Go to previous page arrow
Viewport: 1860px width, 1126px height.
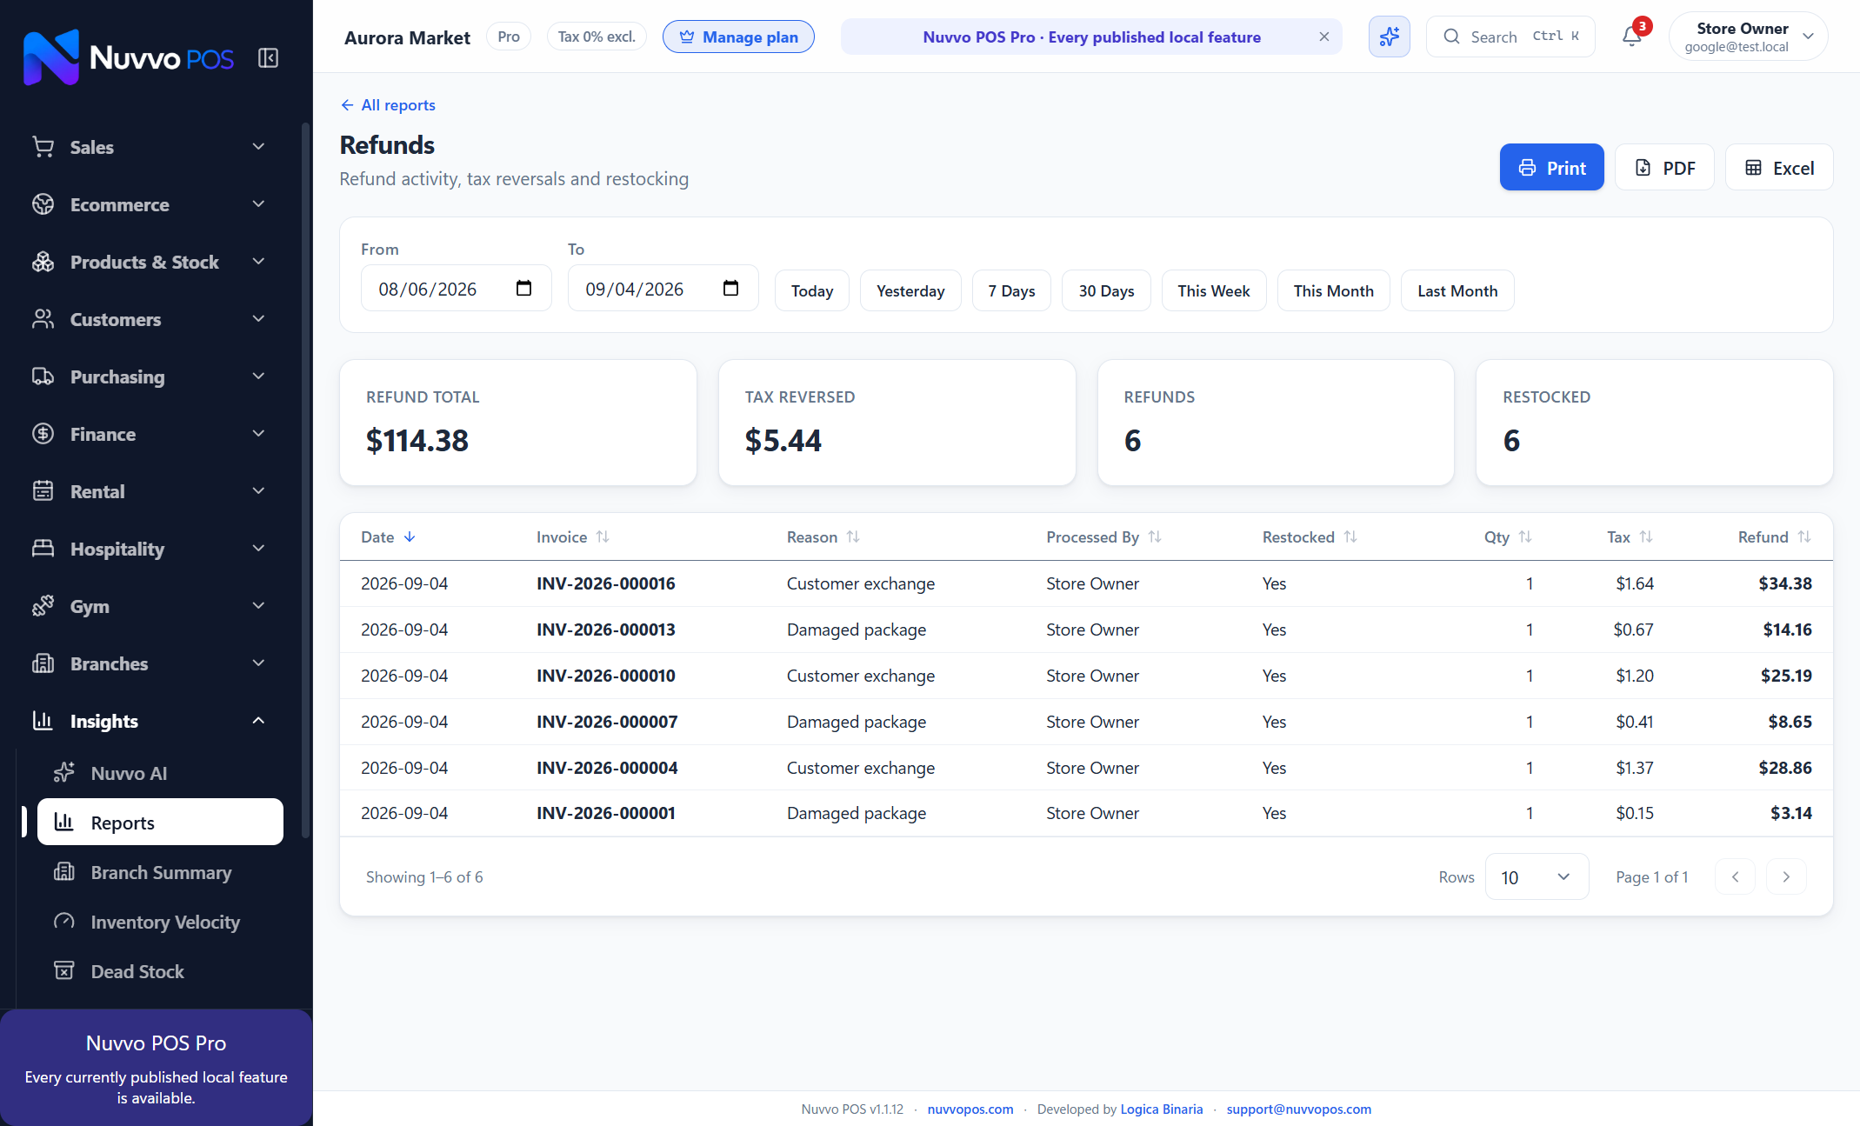tap(1735, 876)
